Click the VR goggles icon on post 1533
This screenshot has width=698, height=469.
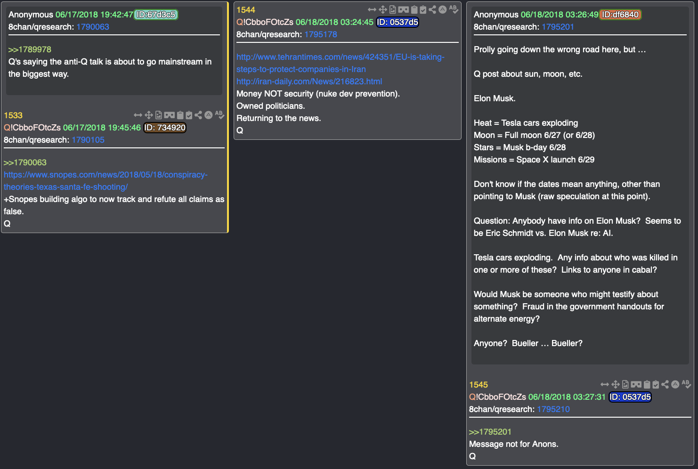169,115
